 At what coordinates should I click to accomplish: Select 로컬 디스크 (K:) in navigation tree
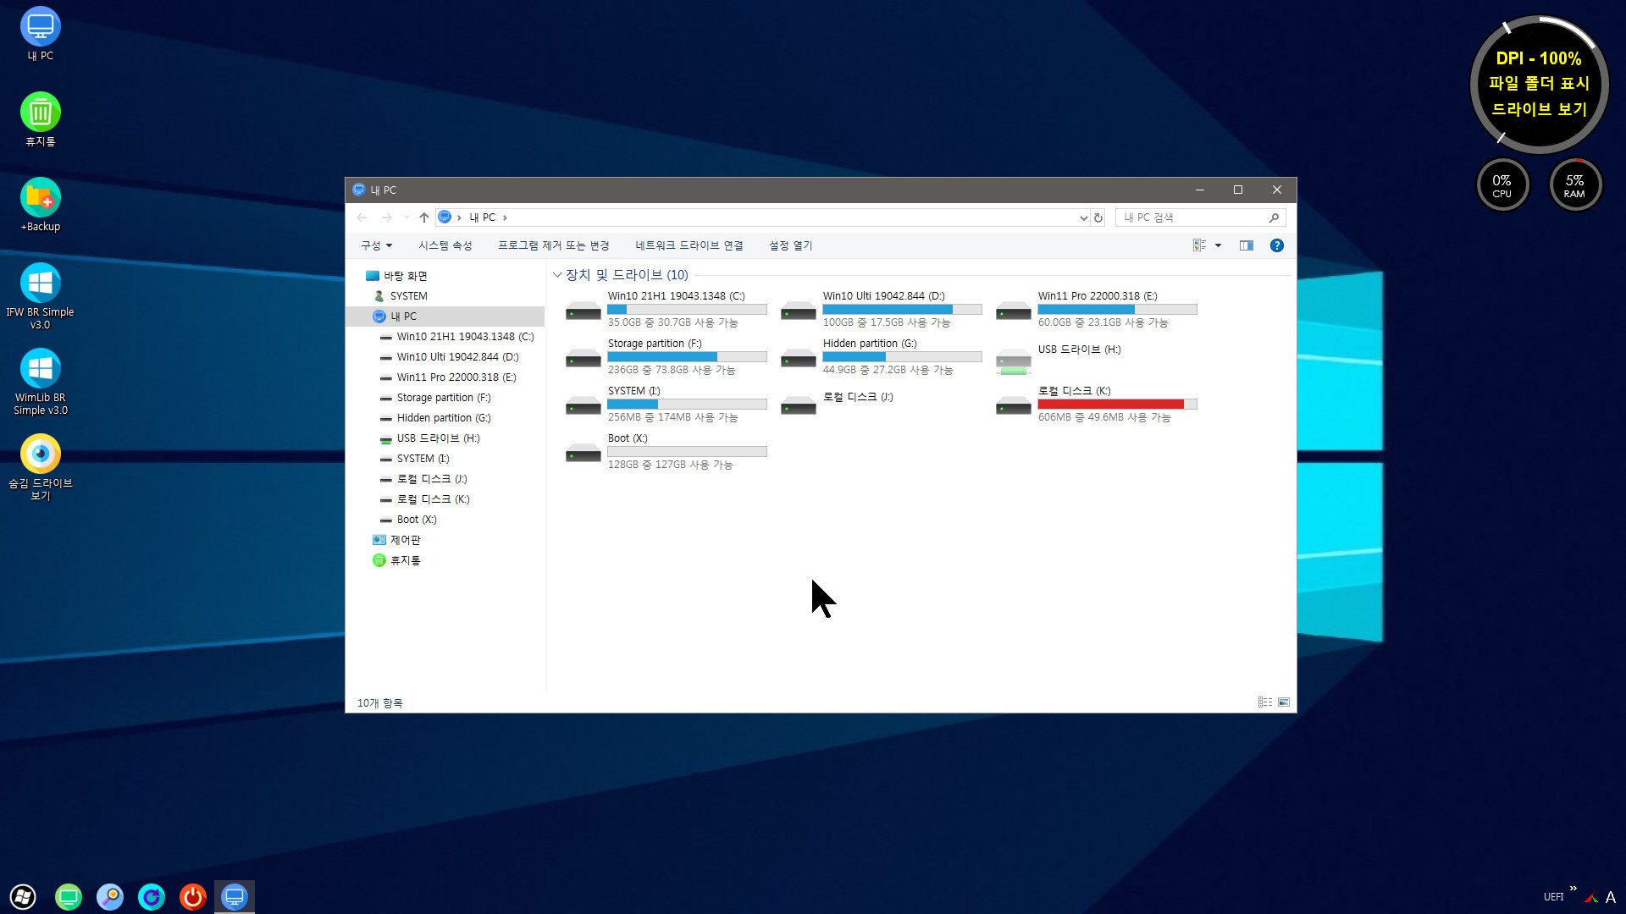point(433,499)
